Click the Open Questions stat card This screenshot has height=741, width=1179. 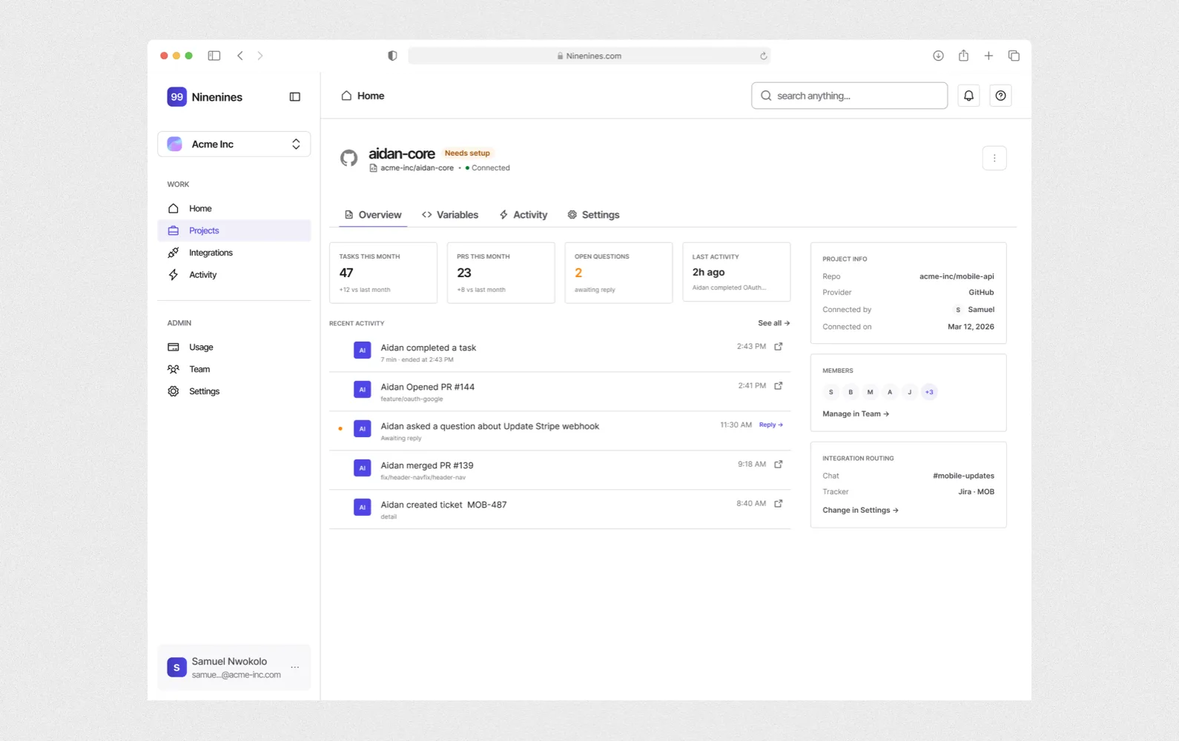coord(618,273)
